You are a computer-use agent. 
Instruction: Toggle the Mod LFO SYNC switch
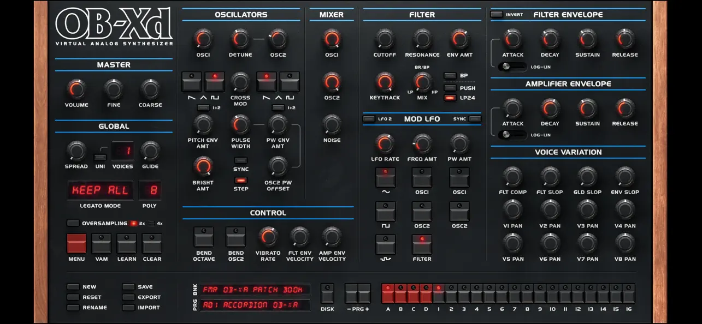tap(475, 119)
